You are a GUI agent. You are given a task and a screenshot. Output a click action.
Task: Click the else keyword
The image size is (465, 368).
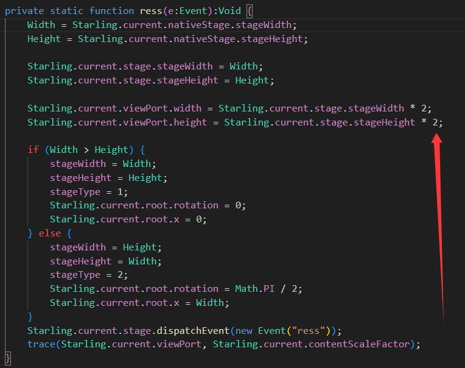(x=50, y=233)
